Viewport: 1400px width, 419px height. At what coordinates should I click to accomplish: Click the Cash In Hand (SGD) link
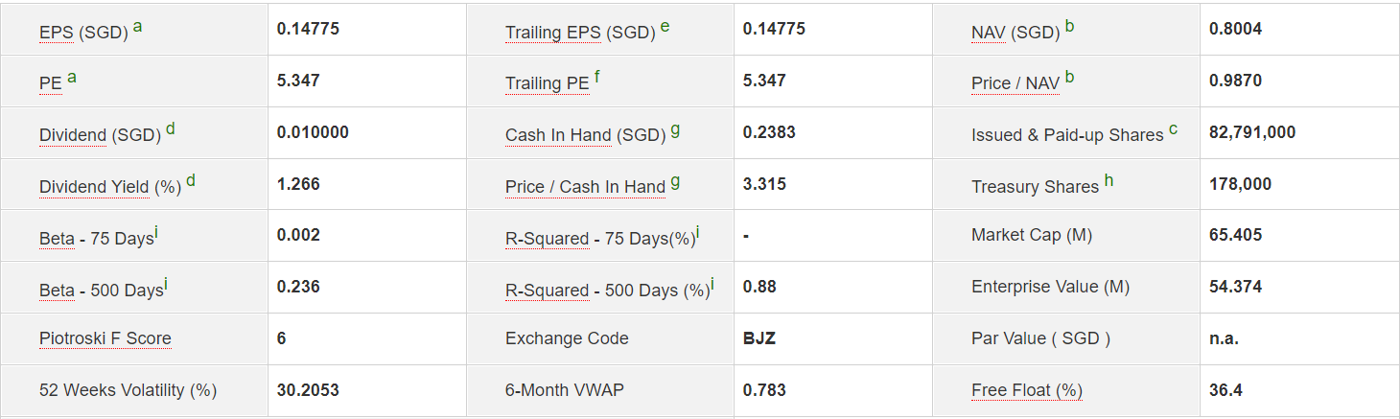tap(558, 135)
